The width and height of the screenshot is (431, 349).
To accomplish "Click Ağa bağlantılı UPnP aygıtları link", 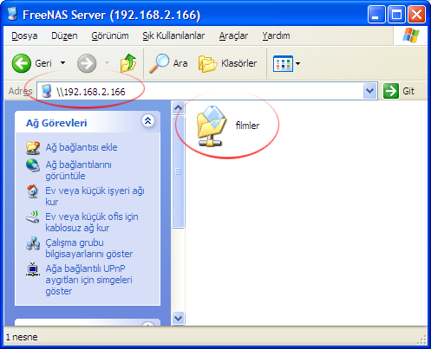I will click(x=89, y=280).
